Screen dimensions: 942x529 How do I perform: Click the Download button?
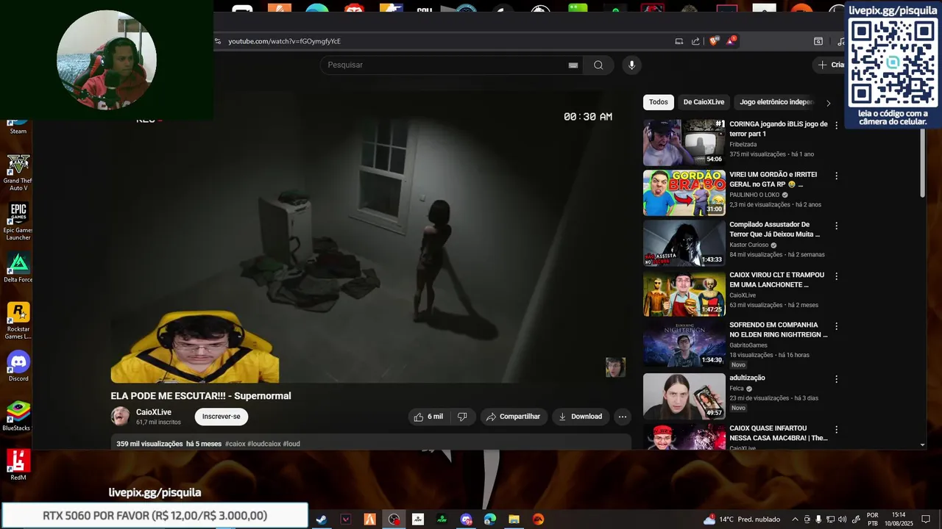pos(581,417)
